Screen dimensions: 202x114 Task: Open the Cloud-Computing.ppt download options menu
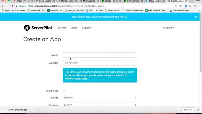(35, 110)
